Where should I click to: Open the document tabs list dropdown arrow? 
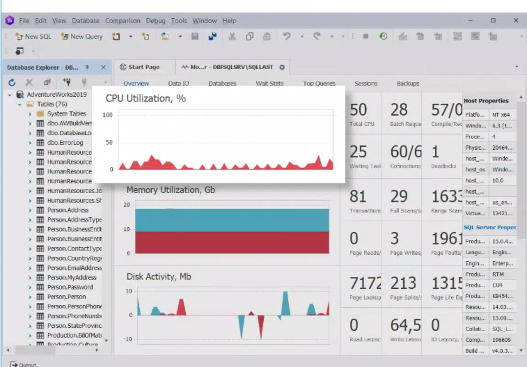pyautogui.click(x=517, y=67)
